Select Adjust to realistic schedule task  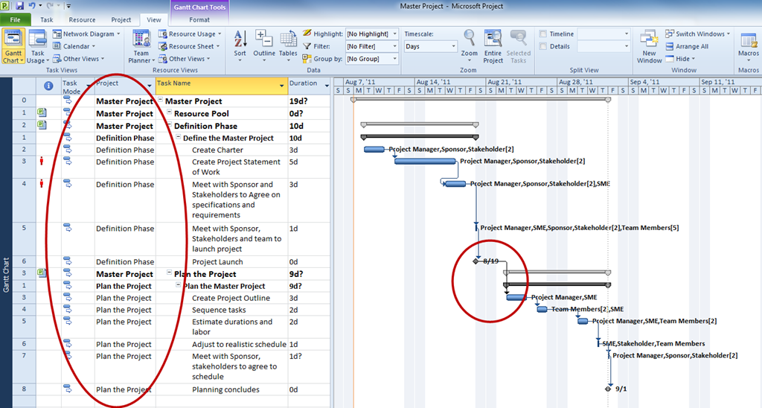click(x=239, y=344)
